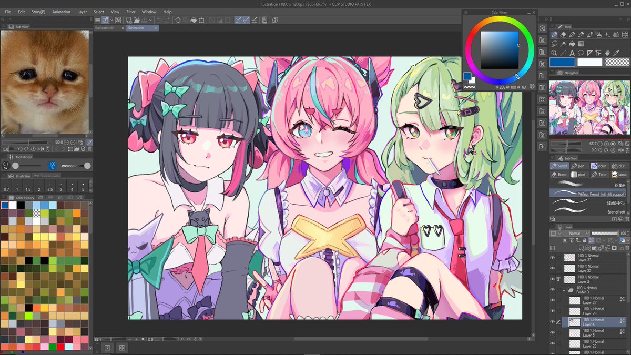
Task: Select the blur sub tool group
Action: coord(620,166)
